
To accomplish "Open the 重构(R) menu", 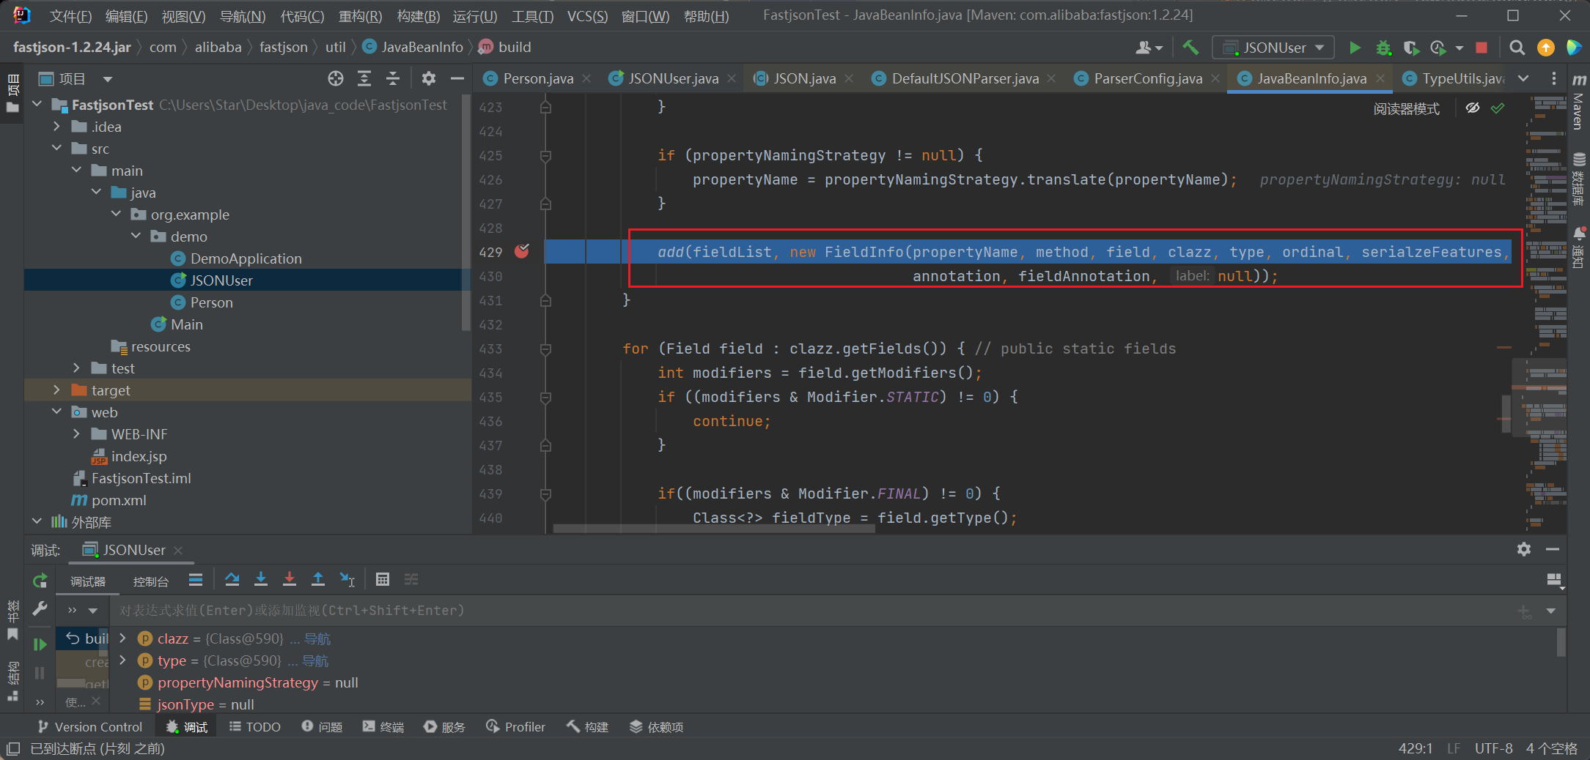I will 361,16.
